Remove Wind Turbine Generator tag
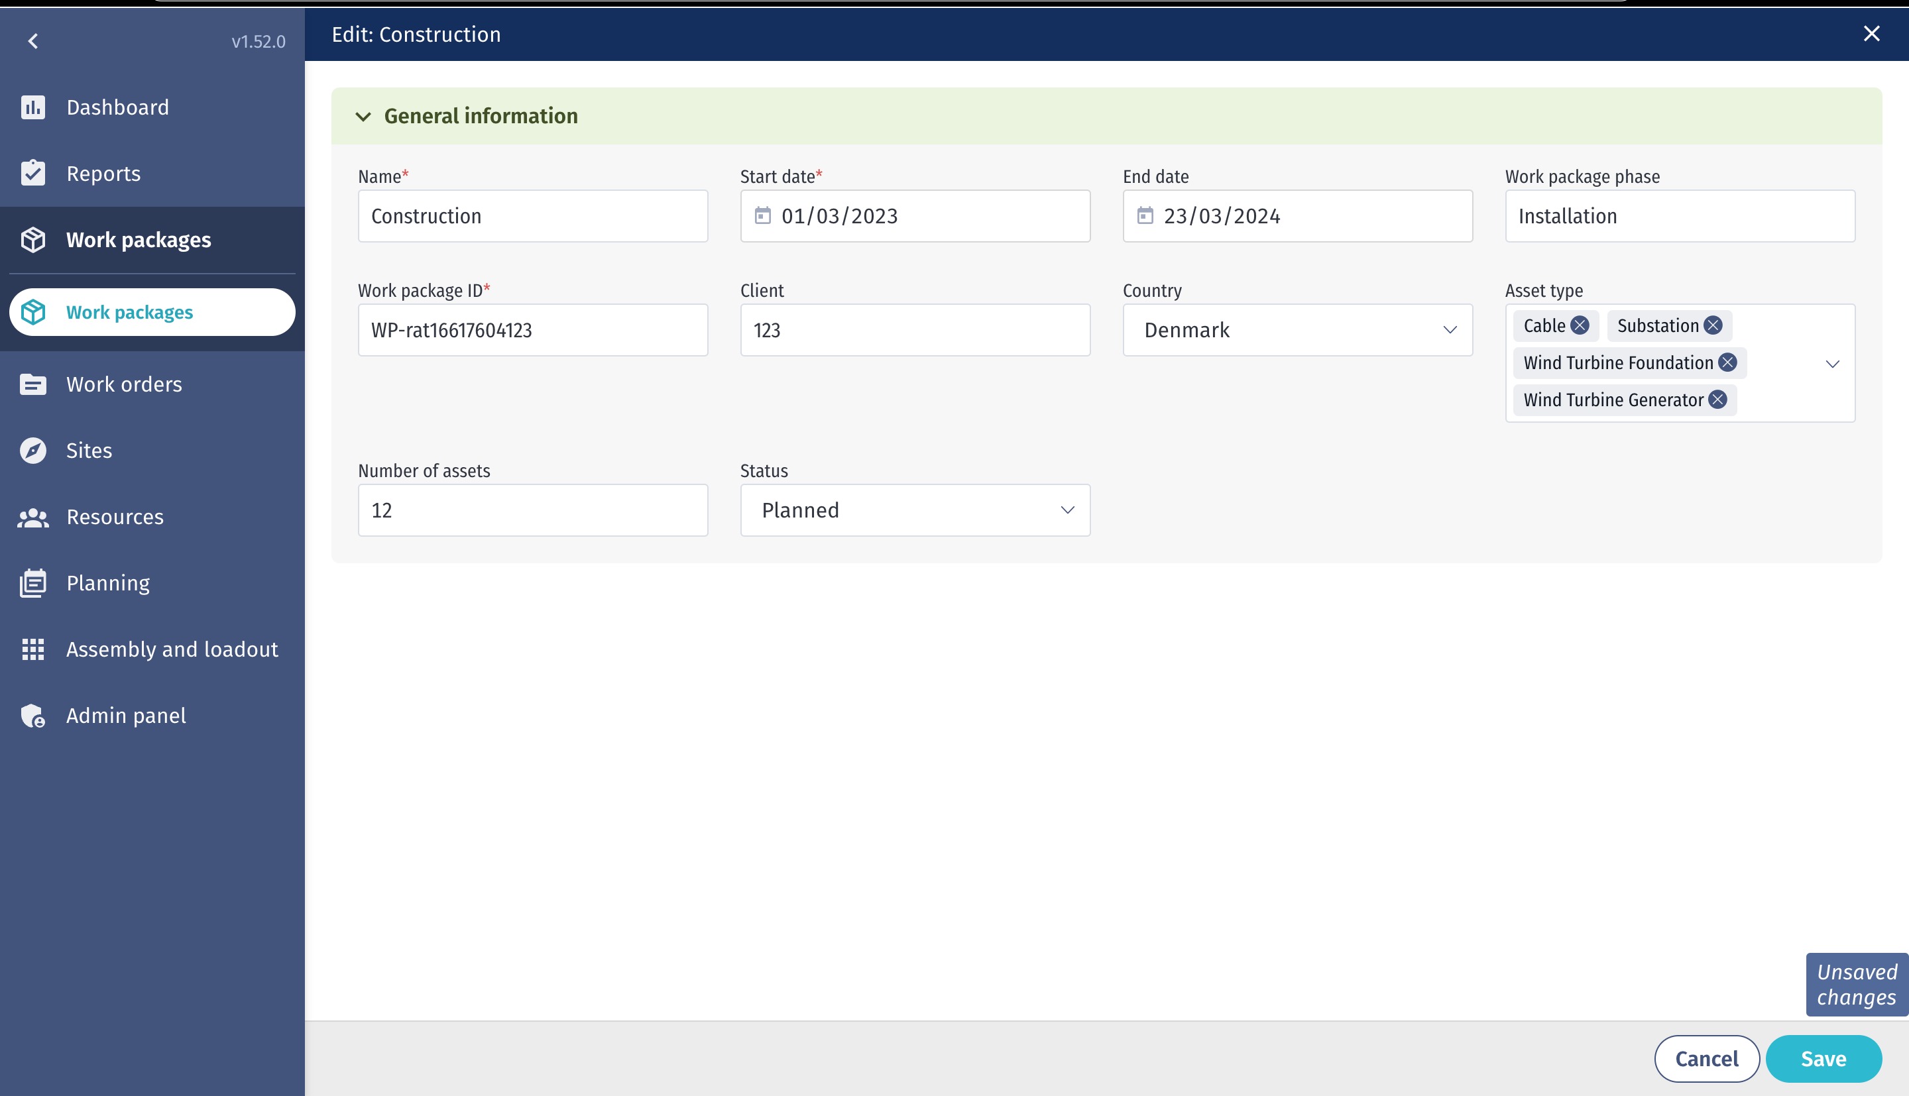 click(x=1718, y=399)
